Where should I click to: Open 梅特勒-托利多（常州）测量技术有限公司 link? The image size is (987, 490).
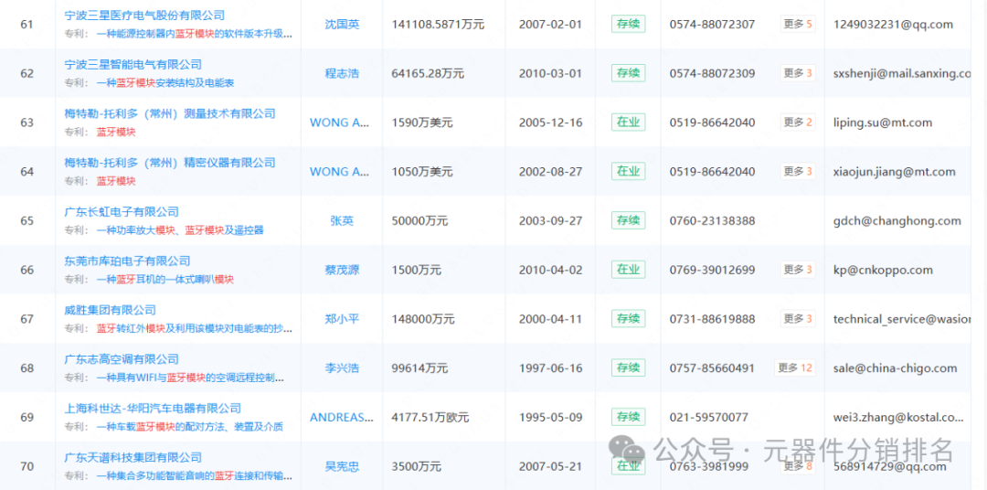[170, 114]
